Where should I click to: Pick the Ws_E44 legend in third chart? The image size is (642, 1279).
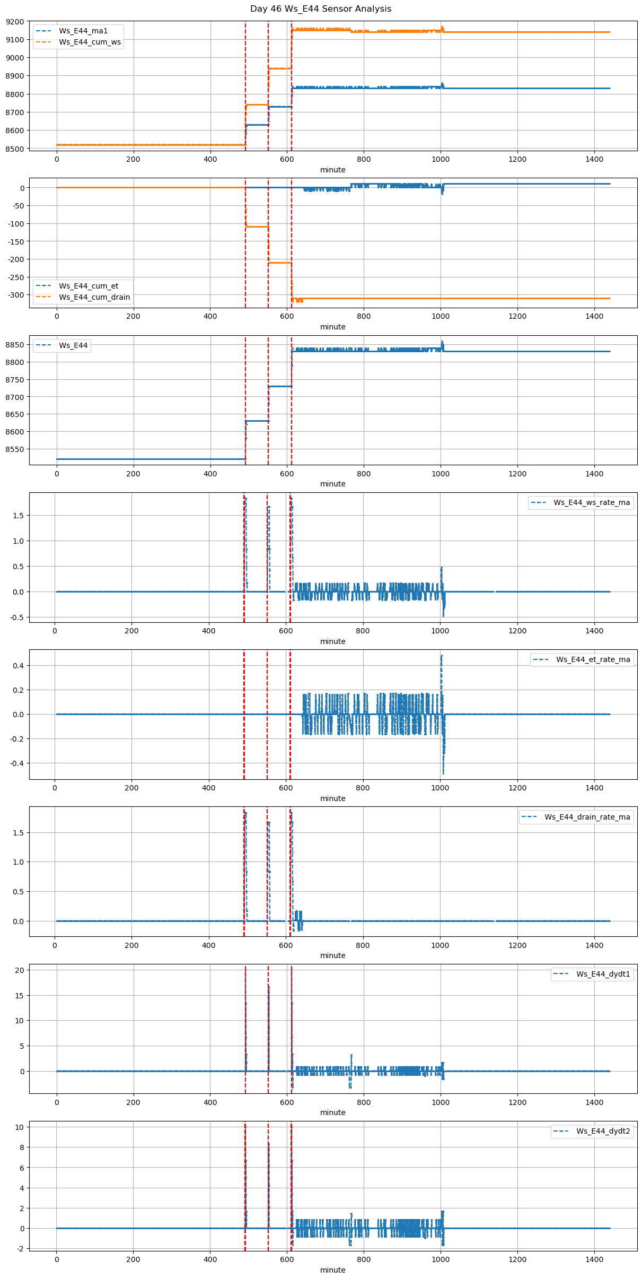click(73, 345)
